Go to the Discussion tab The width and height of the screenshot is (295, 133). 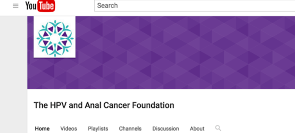tap(166, 129)
